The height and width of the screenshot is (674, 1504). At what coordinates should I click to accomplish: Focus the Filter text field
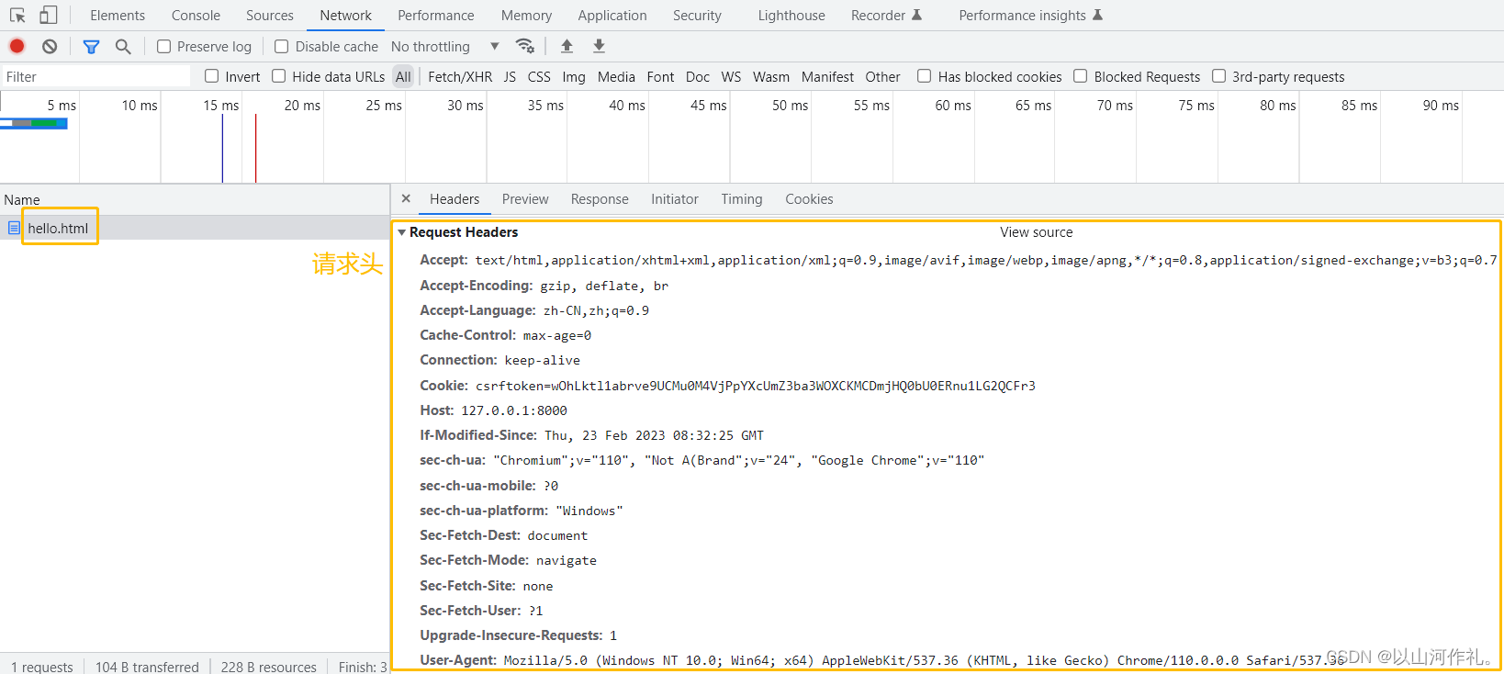click(95, 77)
